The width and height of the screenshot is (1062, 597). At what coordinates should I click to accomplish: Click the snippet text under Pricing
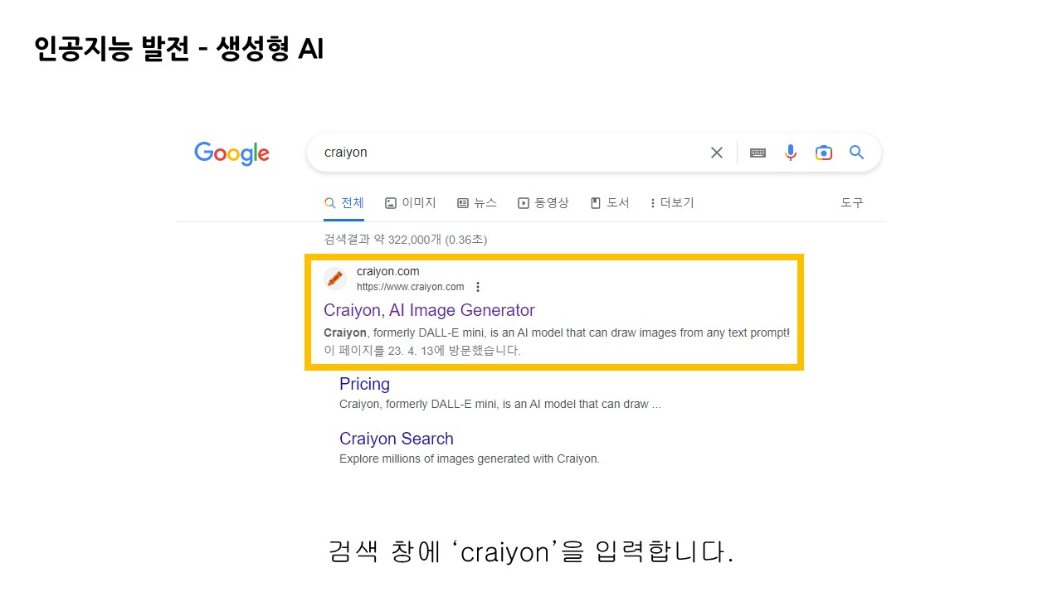coord(500,404)
